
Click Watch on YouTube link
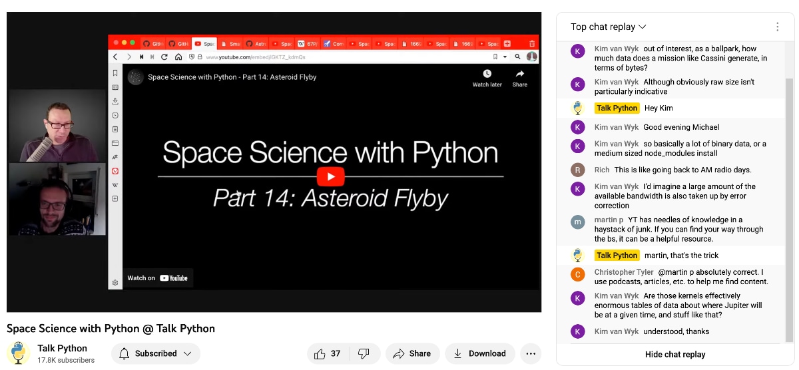[157, 278]
